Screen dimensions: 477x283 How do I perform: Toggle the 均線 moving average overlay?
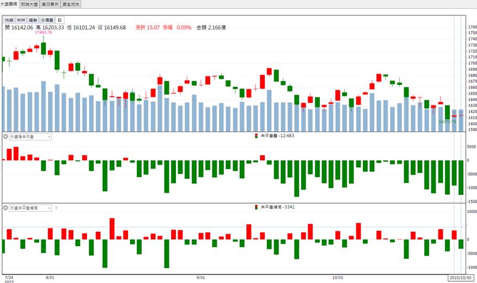(x=9, y=20)
